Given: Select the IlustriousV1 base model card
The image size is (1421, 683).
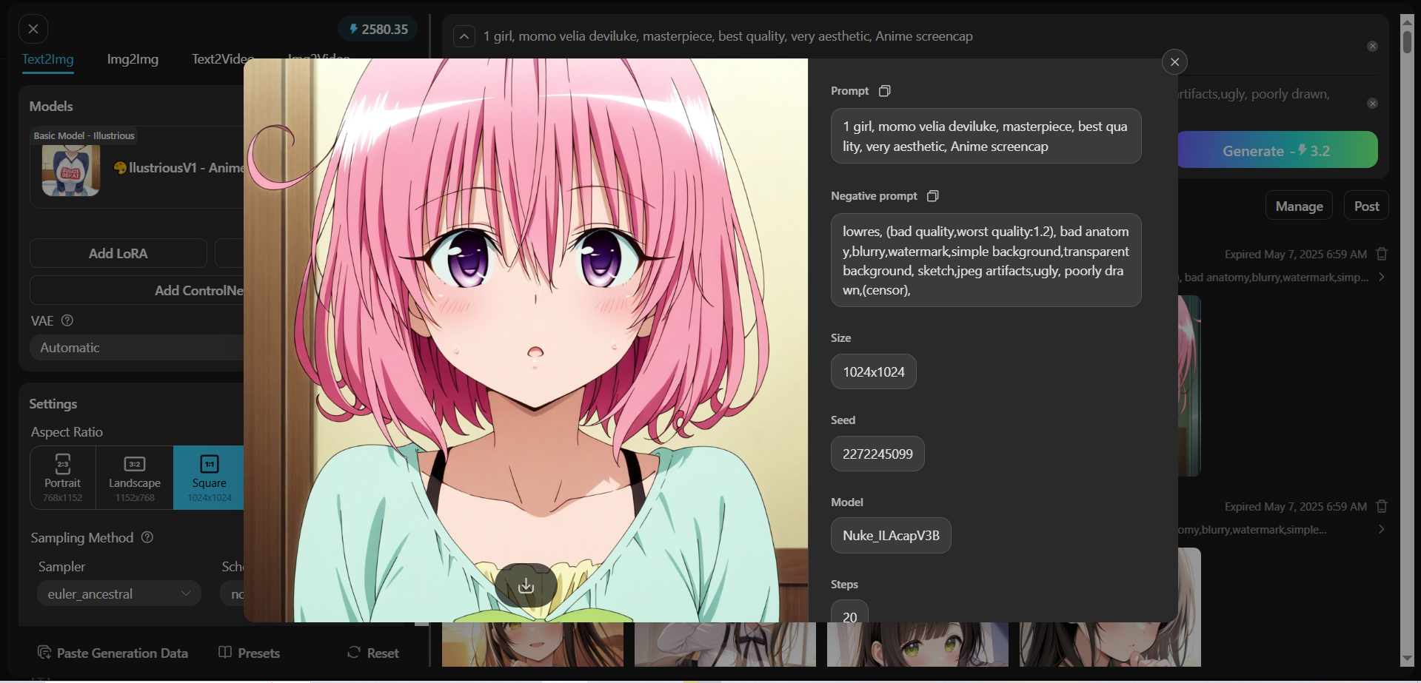Looking at the screenshot, I should (x=137, y=167).
